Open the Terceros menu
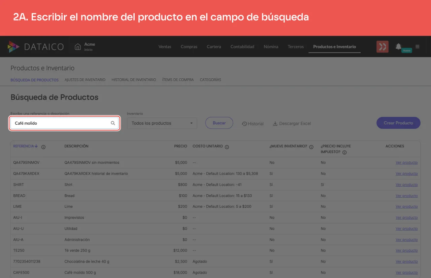This screenshot has height=278, width=431. tap(296, 47)
